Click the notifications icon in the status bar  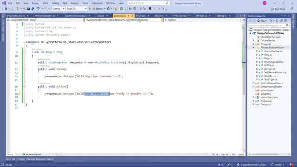point(291,165)
